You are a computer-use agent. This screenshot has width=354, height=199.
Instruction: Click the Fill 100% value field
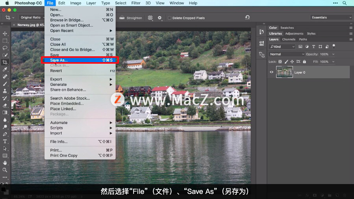point(324,61)
